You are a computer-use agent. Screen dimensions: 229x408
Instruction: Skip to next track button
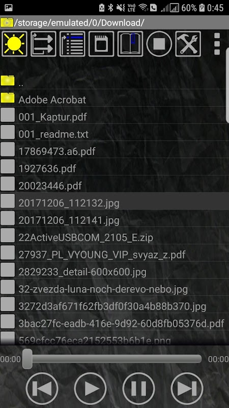coord(187,389)
